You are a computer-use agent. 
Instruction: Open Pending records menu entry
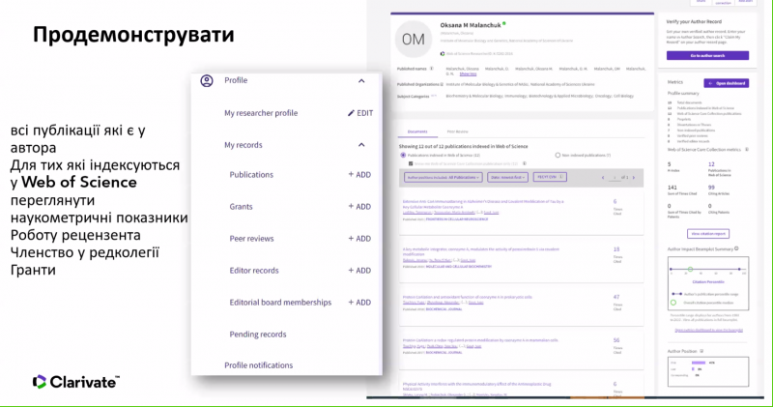(257, 334)
